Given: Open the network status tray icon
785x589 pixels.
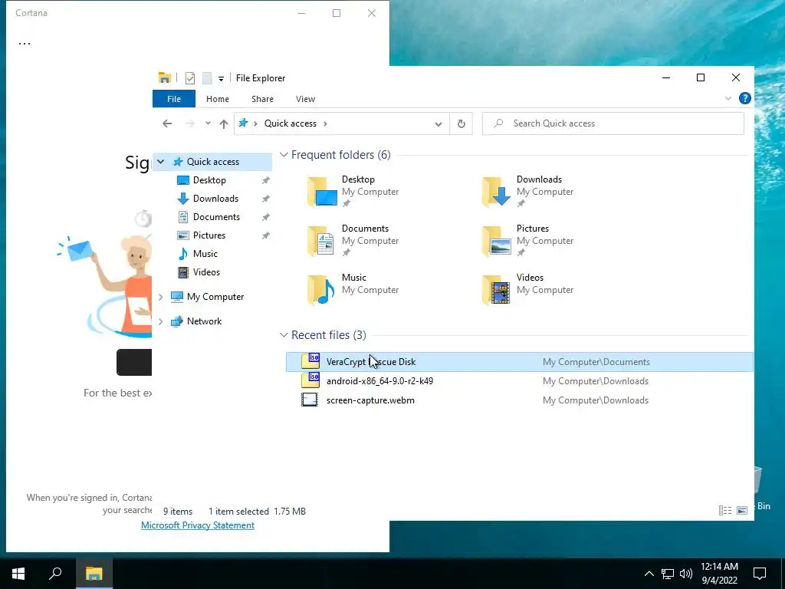Looking at the screenshot, I should tap(668, 574).
